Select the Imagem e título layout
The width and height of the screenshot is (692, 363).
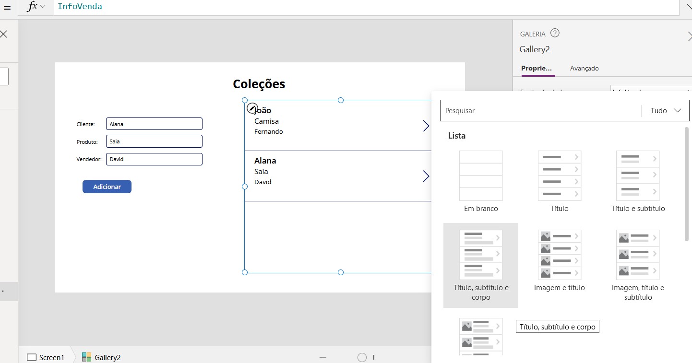click(x=560, y=261)
